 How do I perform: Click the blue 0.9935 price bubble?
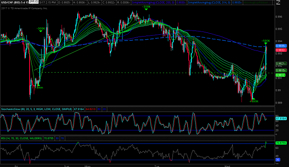tap(281, 46)
